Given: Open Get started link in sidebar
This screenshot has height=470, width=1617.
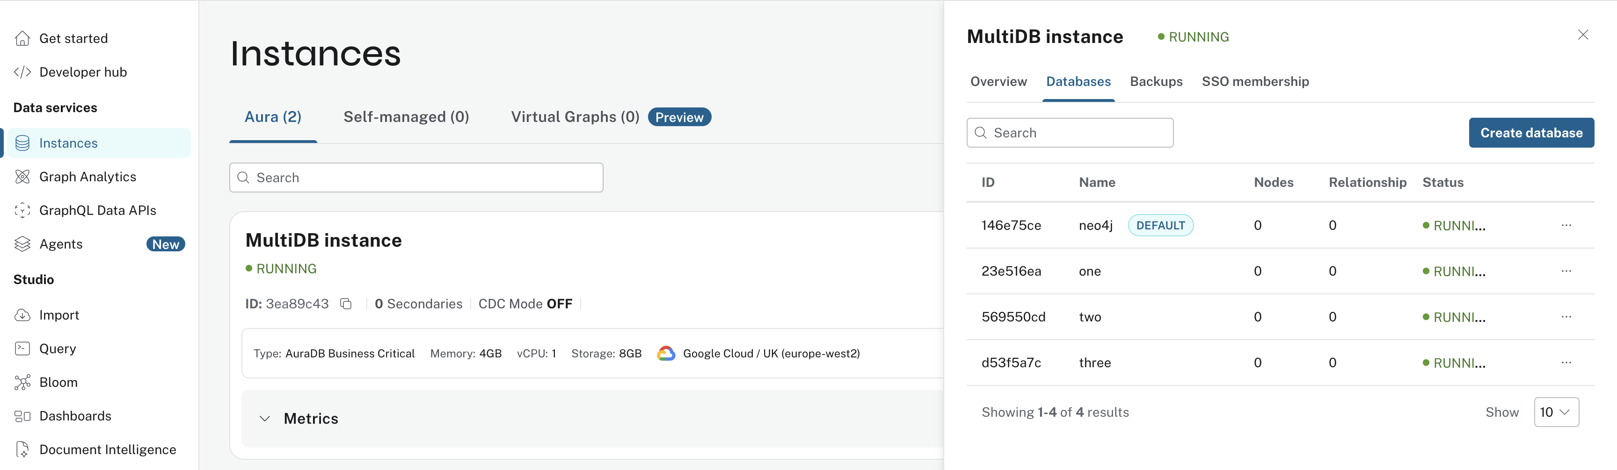Looking at the screenshot, I should pyautogui.click(x=73, y=38).
